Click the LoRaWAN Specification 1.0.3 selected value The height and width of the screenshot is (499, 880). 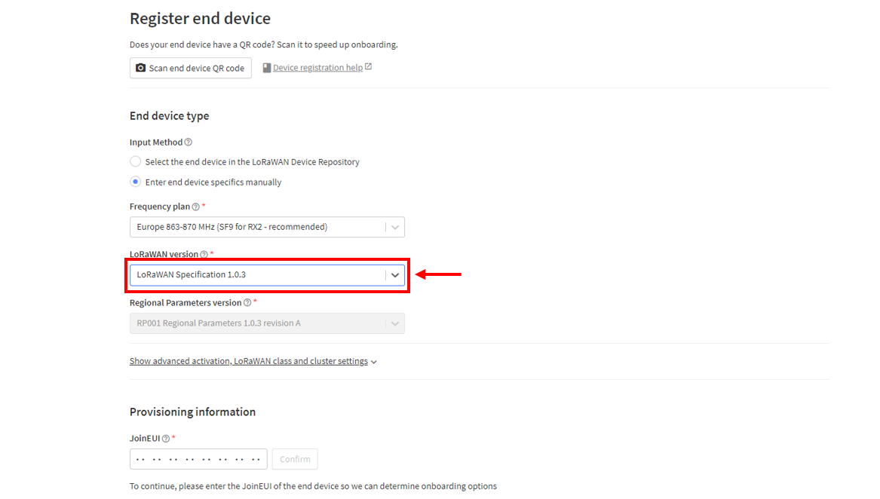point(192,275)
